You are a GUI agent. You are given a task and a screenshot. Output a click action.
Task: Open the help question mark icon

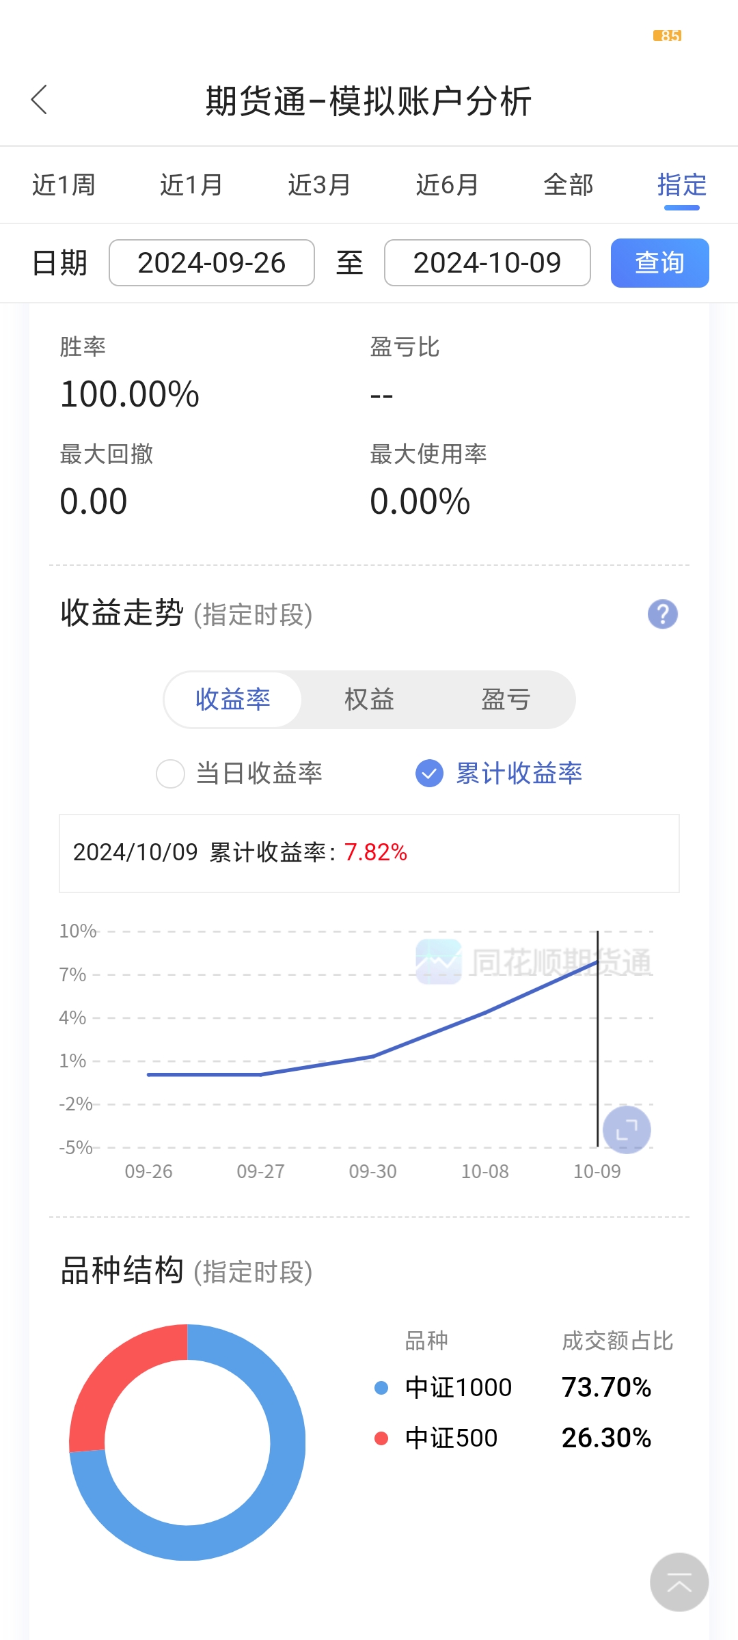pyautogui.click(x=662, y=614)
